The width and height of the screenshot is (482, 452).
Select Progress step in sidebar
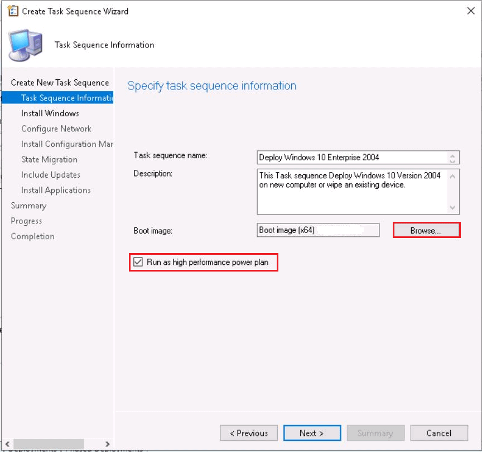pos(26,221)
